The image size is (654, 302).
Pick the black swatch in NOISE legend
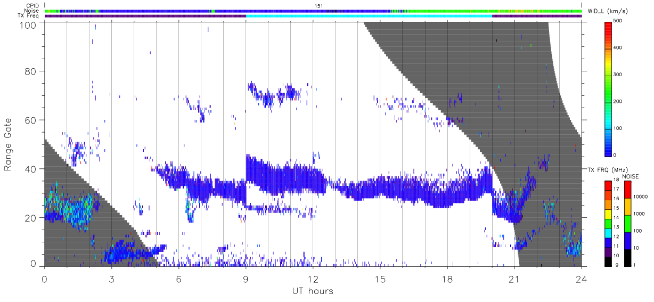point(628,258)
